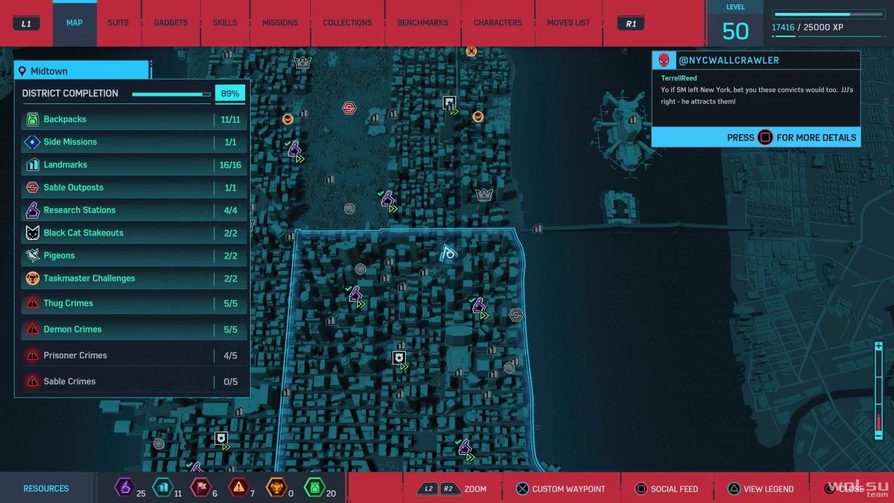Open the SOCIAL FEED prompt
894x503 pixels.
666,489
